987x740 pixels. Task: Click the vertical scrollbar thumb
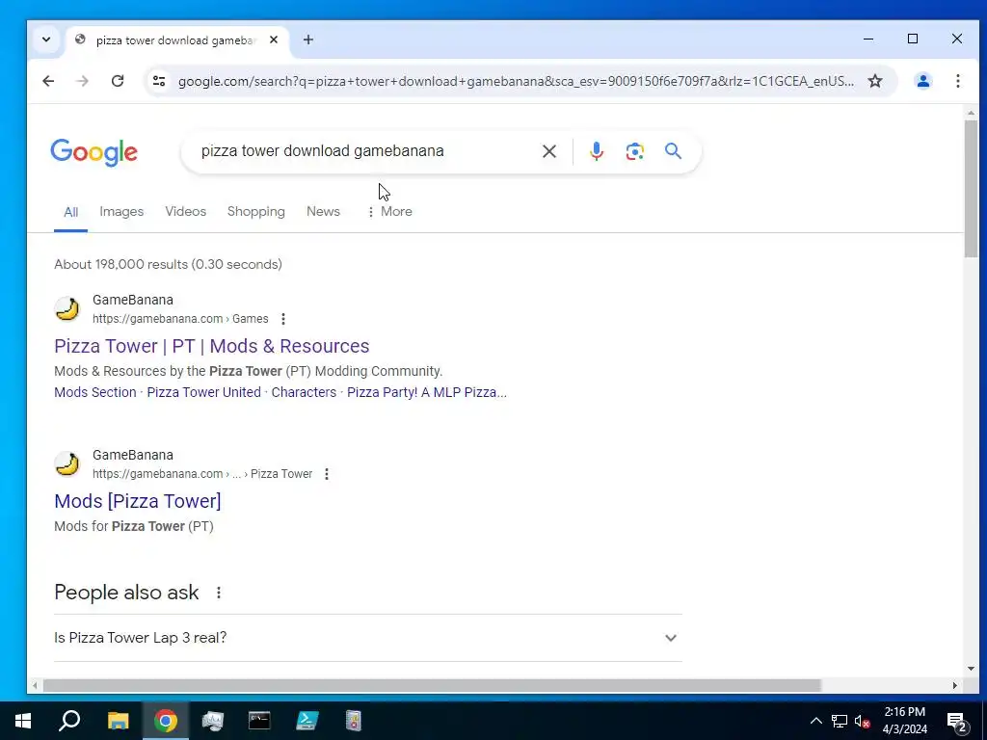point(971,188)
